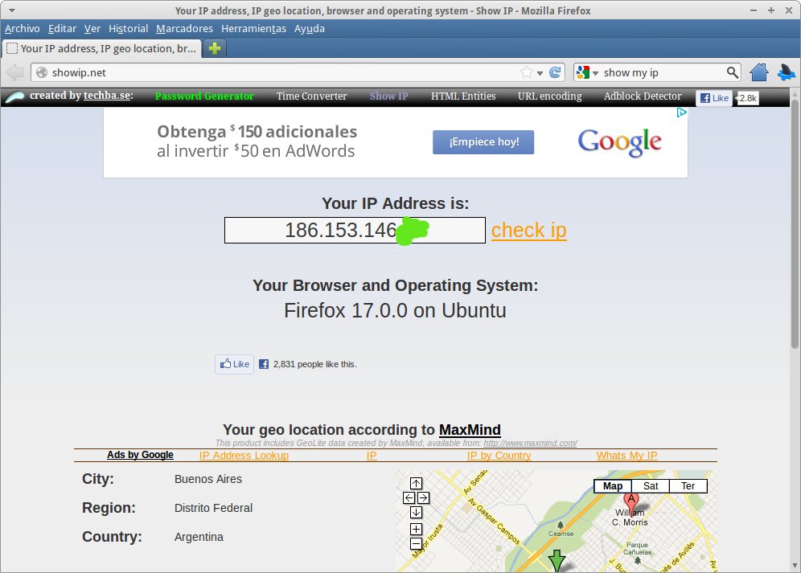Click the scrollbar down arrow
801x573 pixels.
click(x=795, y=565)
